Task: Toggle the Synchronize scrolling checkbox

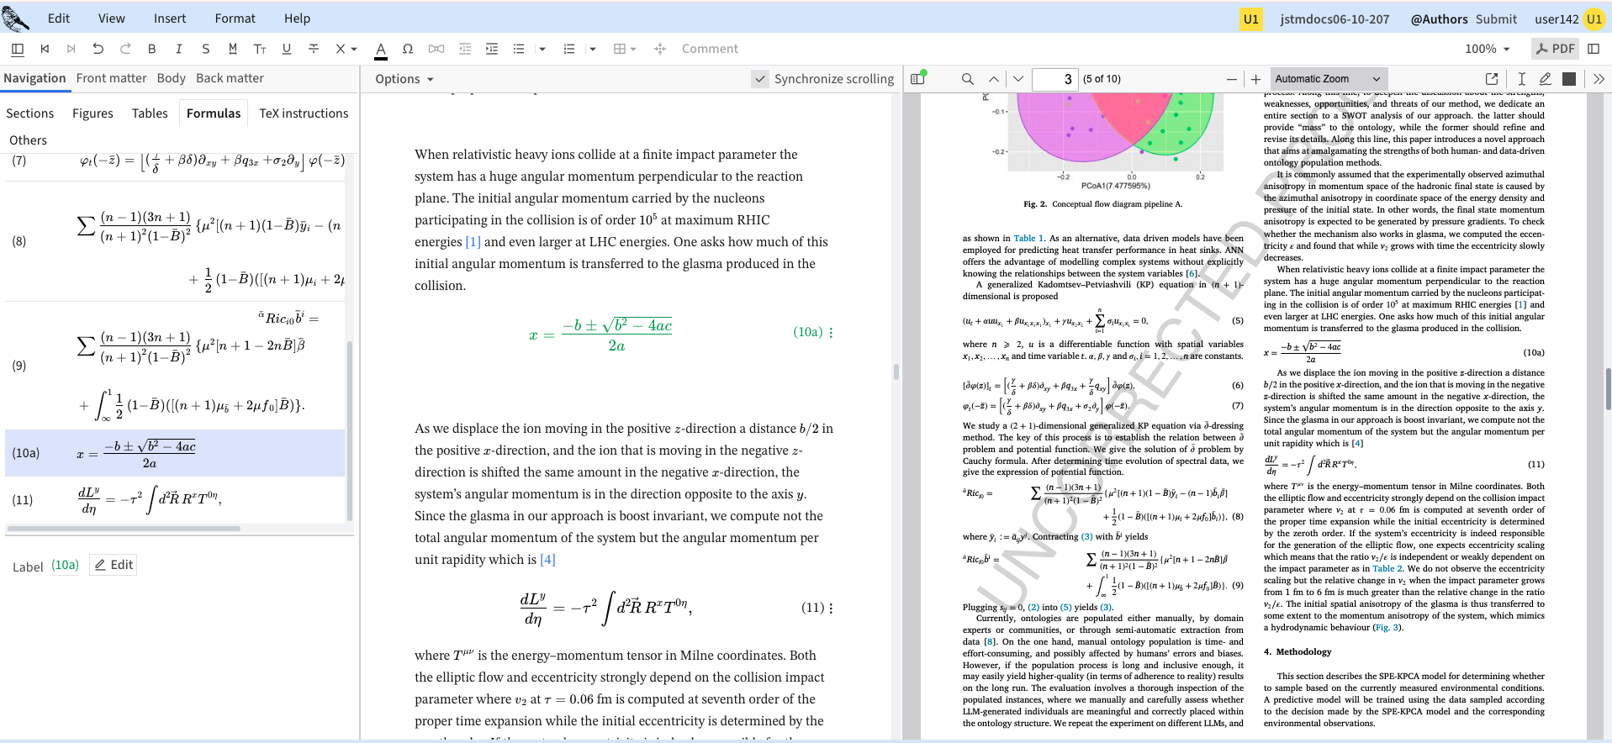Action: point(760,79)
